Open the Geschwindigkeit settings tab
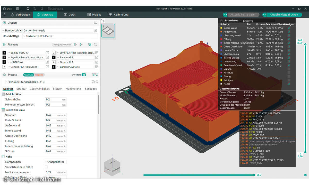 click(x=40, y=89)
